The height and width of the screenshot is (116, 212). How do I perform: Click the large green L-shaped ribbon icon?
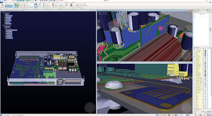pos(16,5)
